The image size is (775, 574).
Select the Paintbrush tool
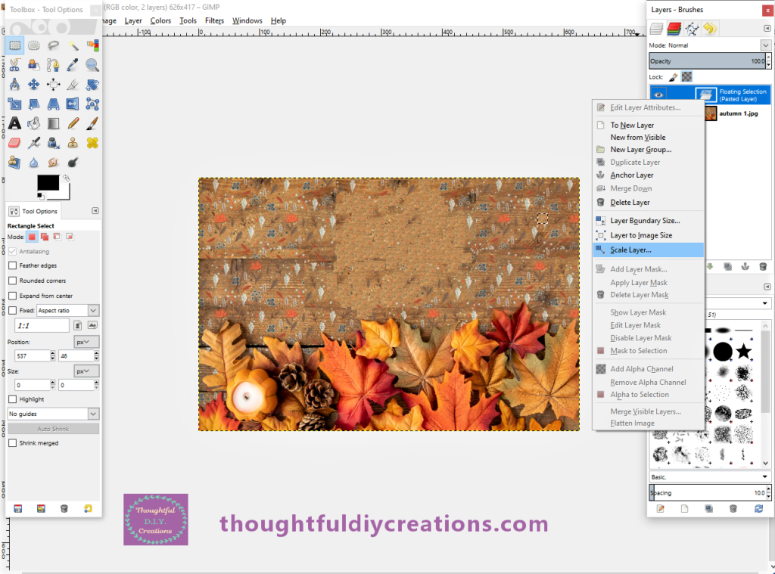point(92,123)
